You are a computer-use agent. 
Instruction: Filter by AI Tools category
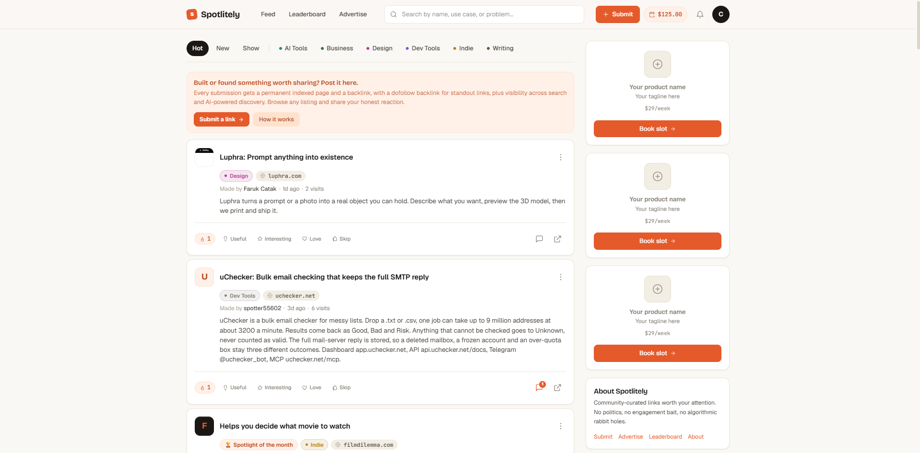(x=293, y=48)
